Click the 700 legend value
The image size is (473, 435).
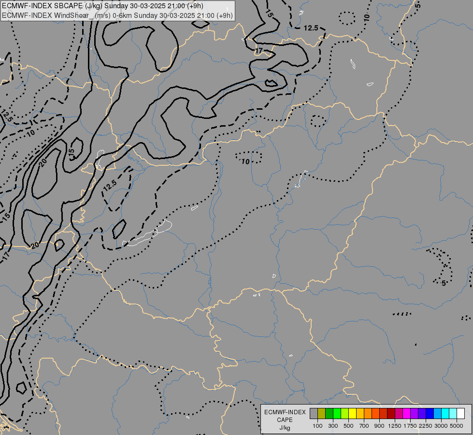tap(364, 426)
